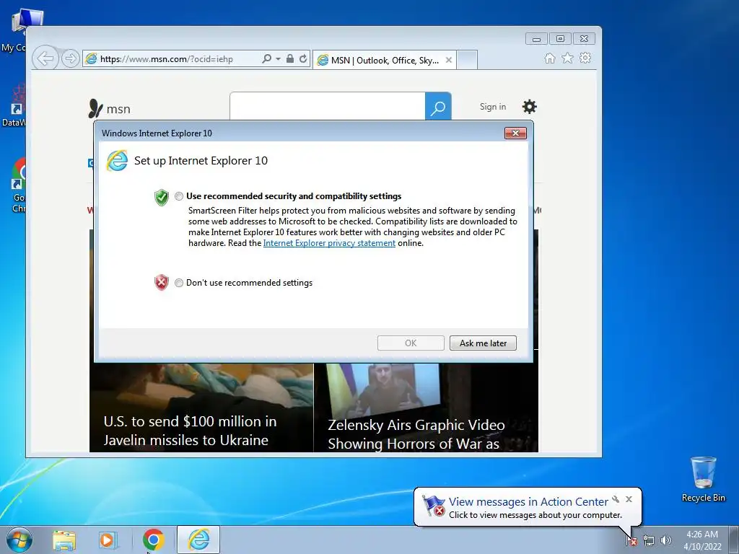
Task: Open Internet Explorer Tools gear
Action: (x=585, y=58)
